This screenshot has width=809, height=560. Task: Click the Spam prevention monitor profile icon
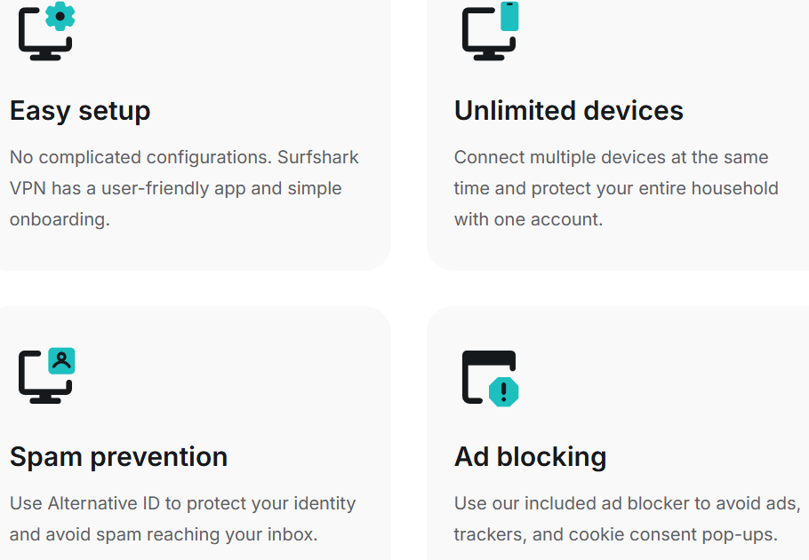[x=46, y=375]
